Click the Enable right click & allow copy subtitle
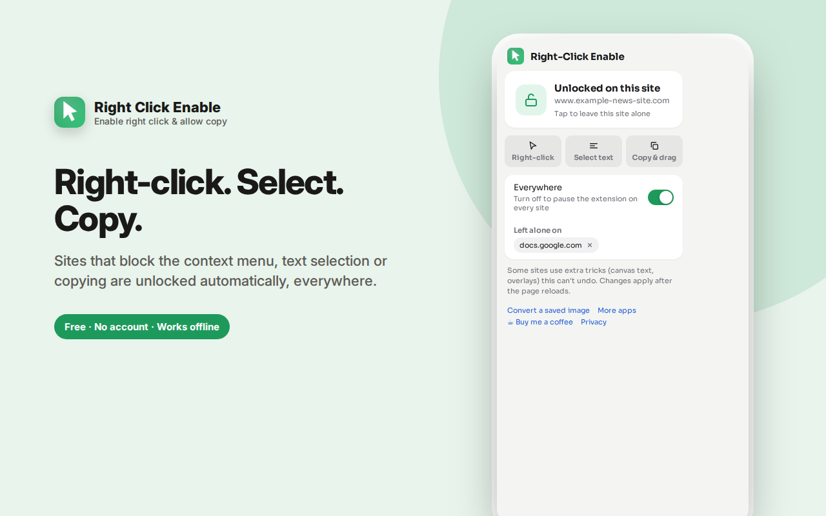The width and height of the screenshot is (826, 516). [161, 121]
